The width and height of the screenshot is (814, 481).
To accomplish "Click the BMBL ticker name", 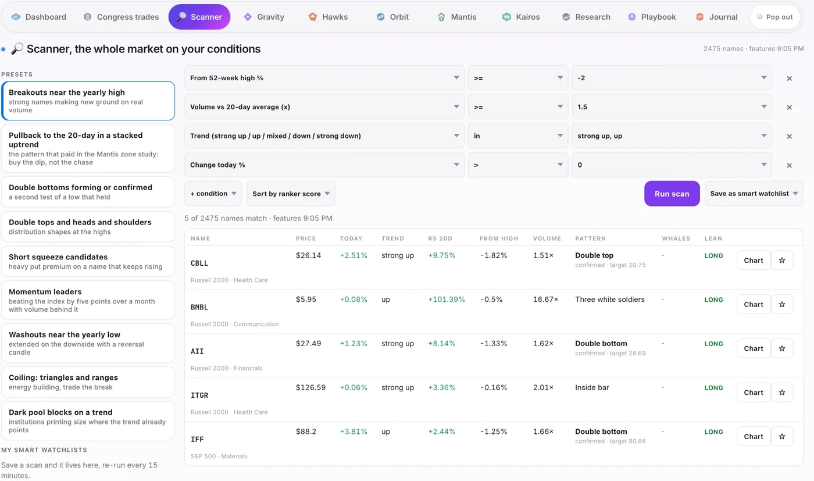I will (199, 307).
